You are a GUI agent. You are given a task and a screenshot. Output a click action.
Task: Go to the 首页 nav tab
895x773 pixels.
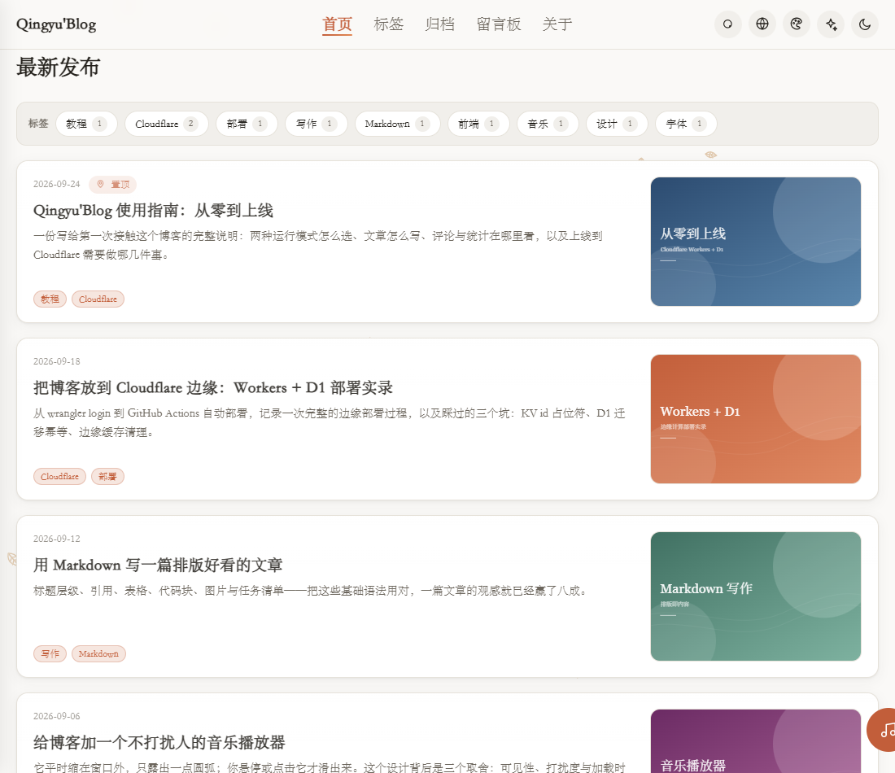tap(337, 24)
